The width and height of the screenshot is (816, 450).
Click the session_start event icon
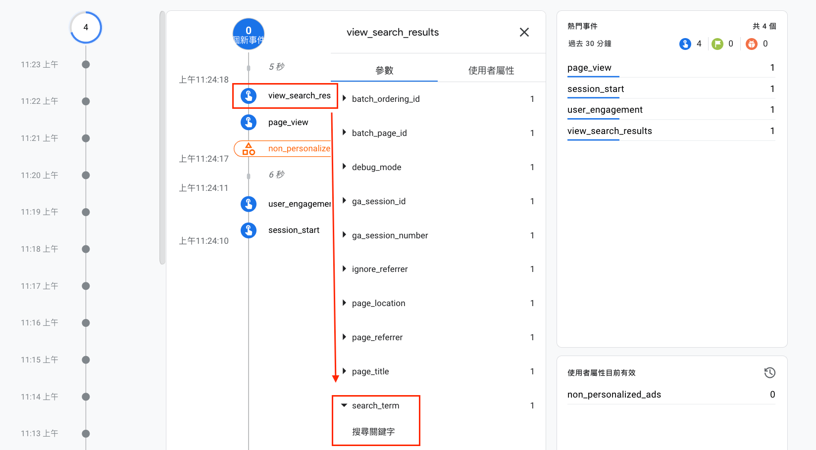249,230
